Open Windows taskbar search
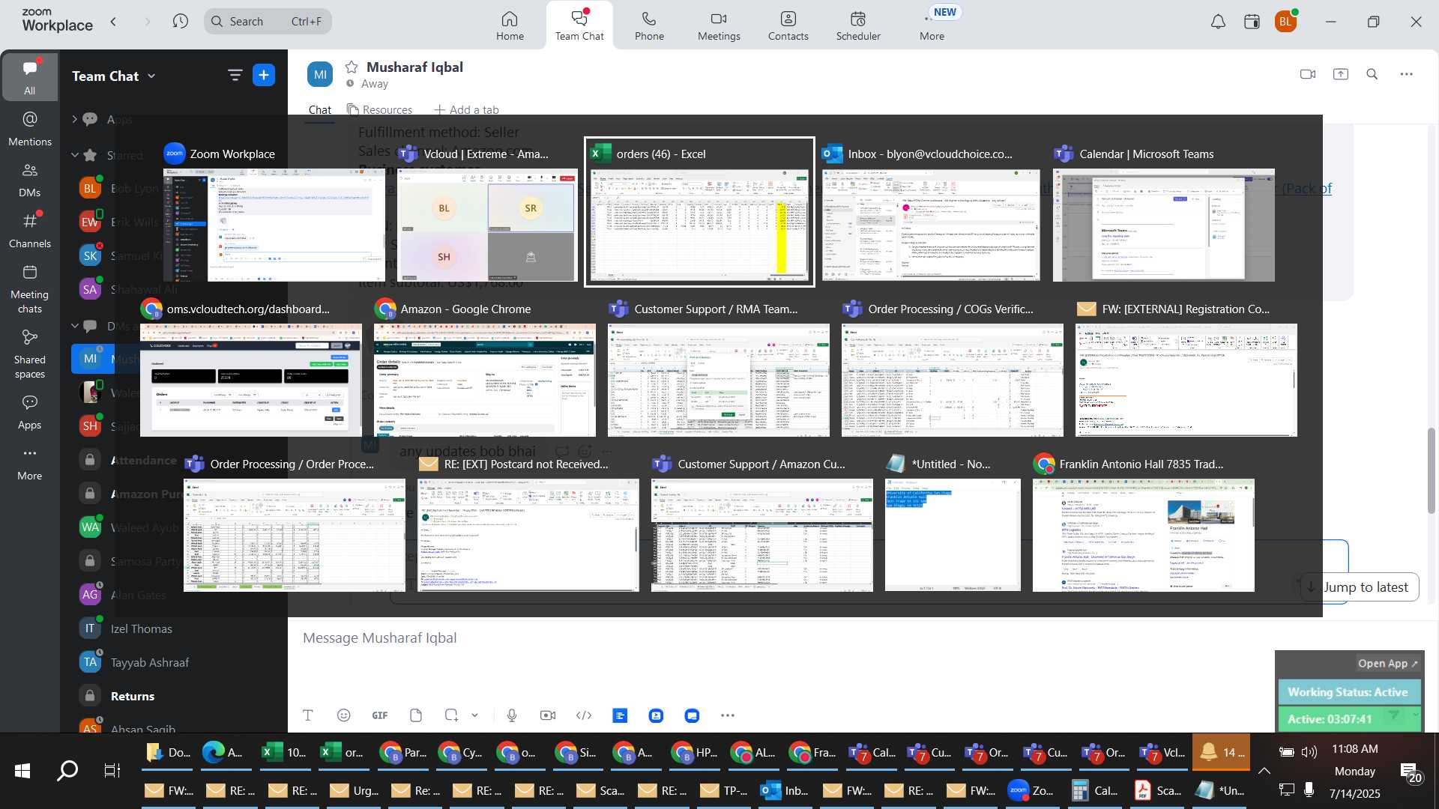This screenshot has width=1439, height=809. pyautogui.click(x=67, y=770)
